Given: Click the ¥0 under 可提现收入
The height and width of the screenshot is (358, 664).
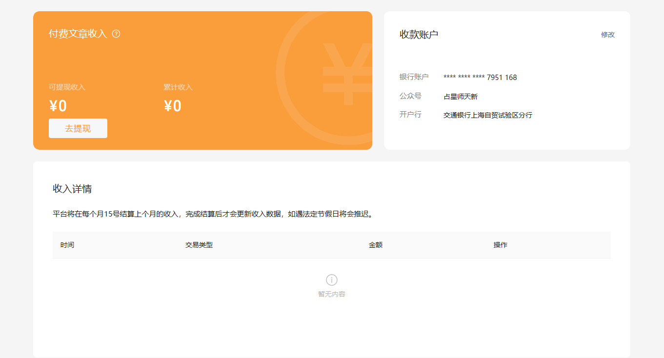Looking at the screenshot, I should click(58, 106).
